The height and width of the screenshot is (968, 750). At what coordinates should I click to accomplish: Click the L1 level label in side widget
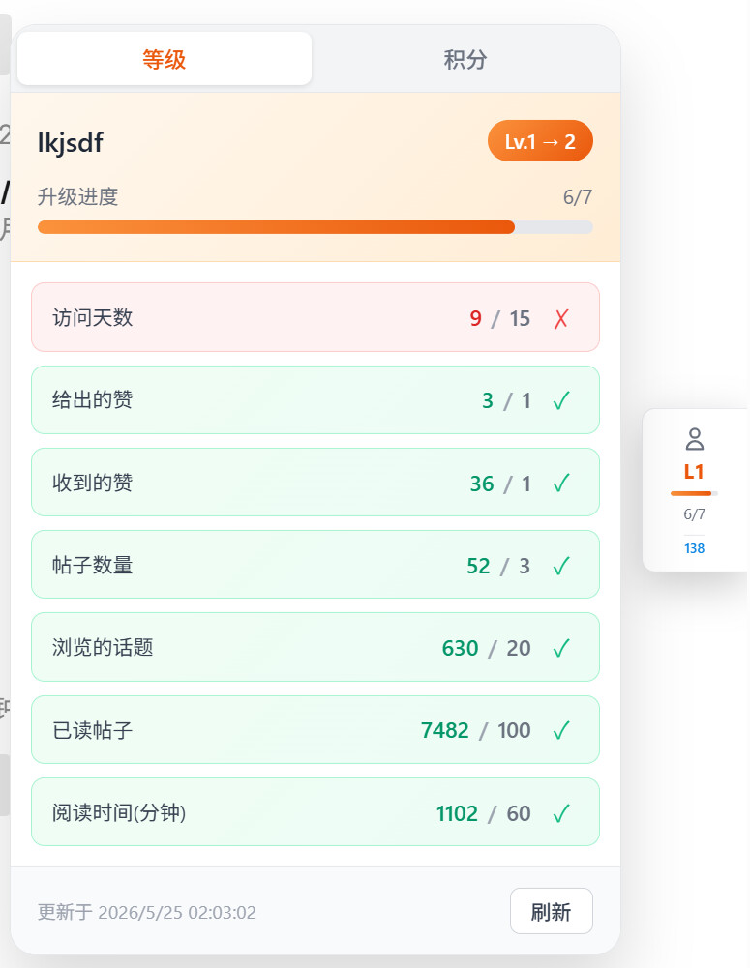point(694,472)
